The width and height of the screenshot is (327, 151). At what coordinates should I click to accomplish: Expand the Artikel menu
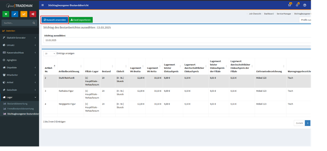[x=20, y=82]
